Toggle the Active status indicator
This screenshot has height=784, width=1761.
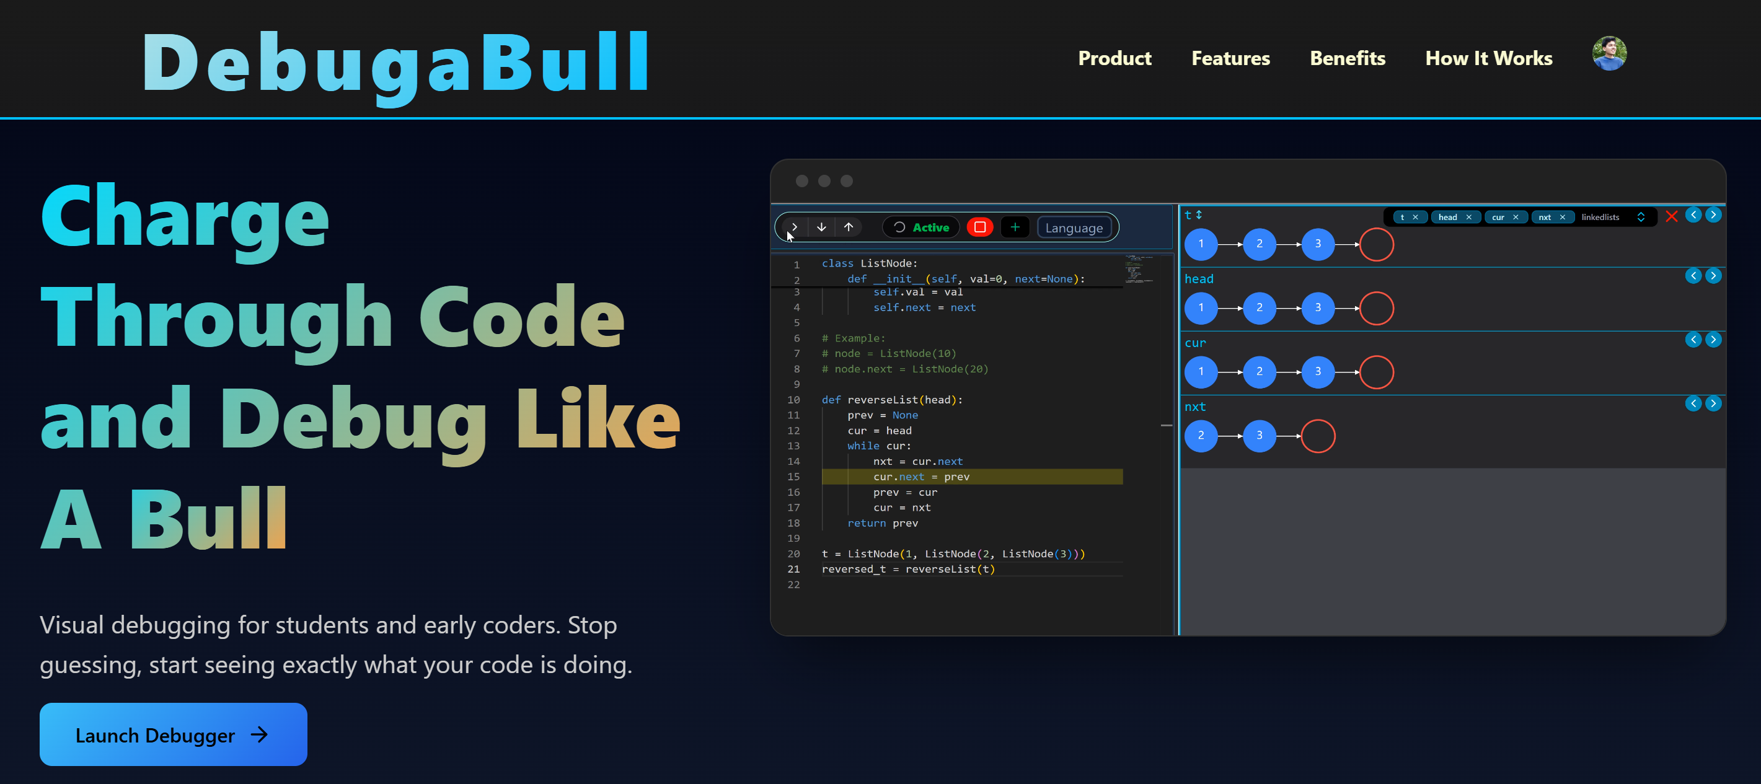click(x=921, y=227)
